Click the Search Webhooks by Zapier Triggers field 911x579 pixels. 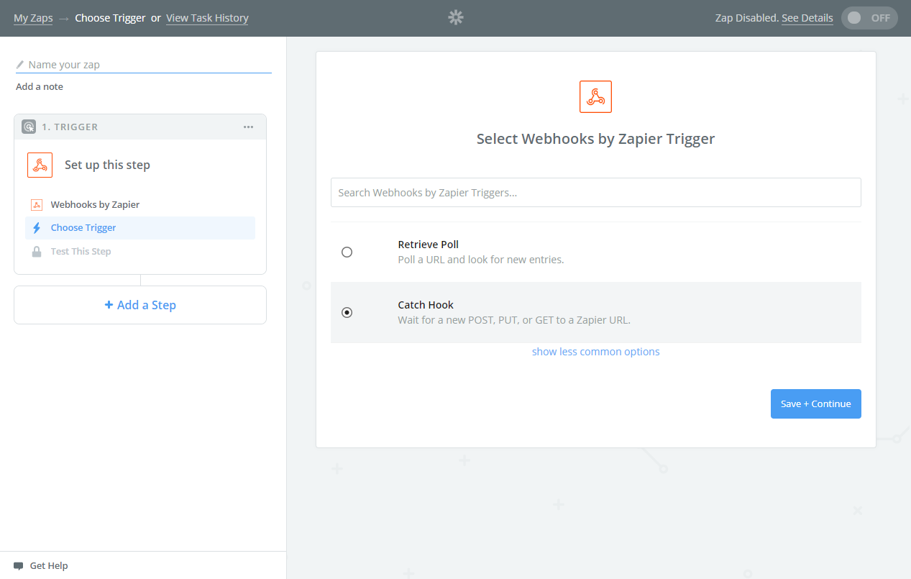[x=595, y=192]
